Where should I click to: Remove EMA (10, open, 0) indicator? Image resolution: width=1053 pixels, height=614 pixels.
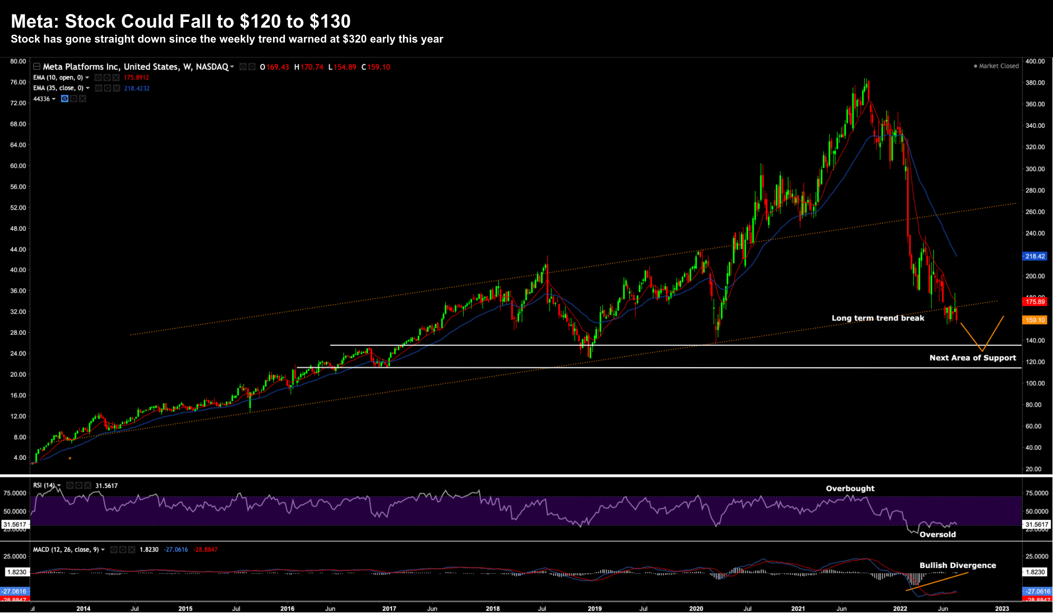tap(116, 78)
